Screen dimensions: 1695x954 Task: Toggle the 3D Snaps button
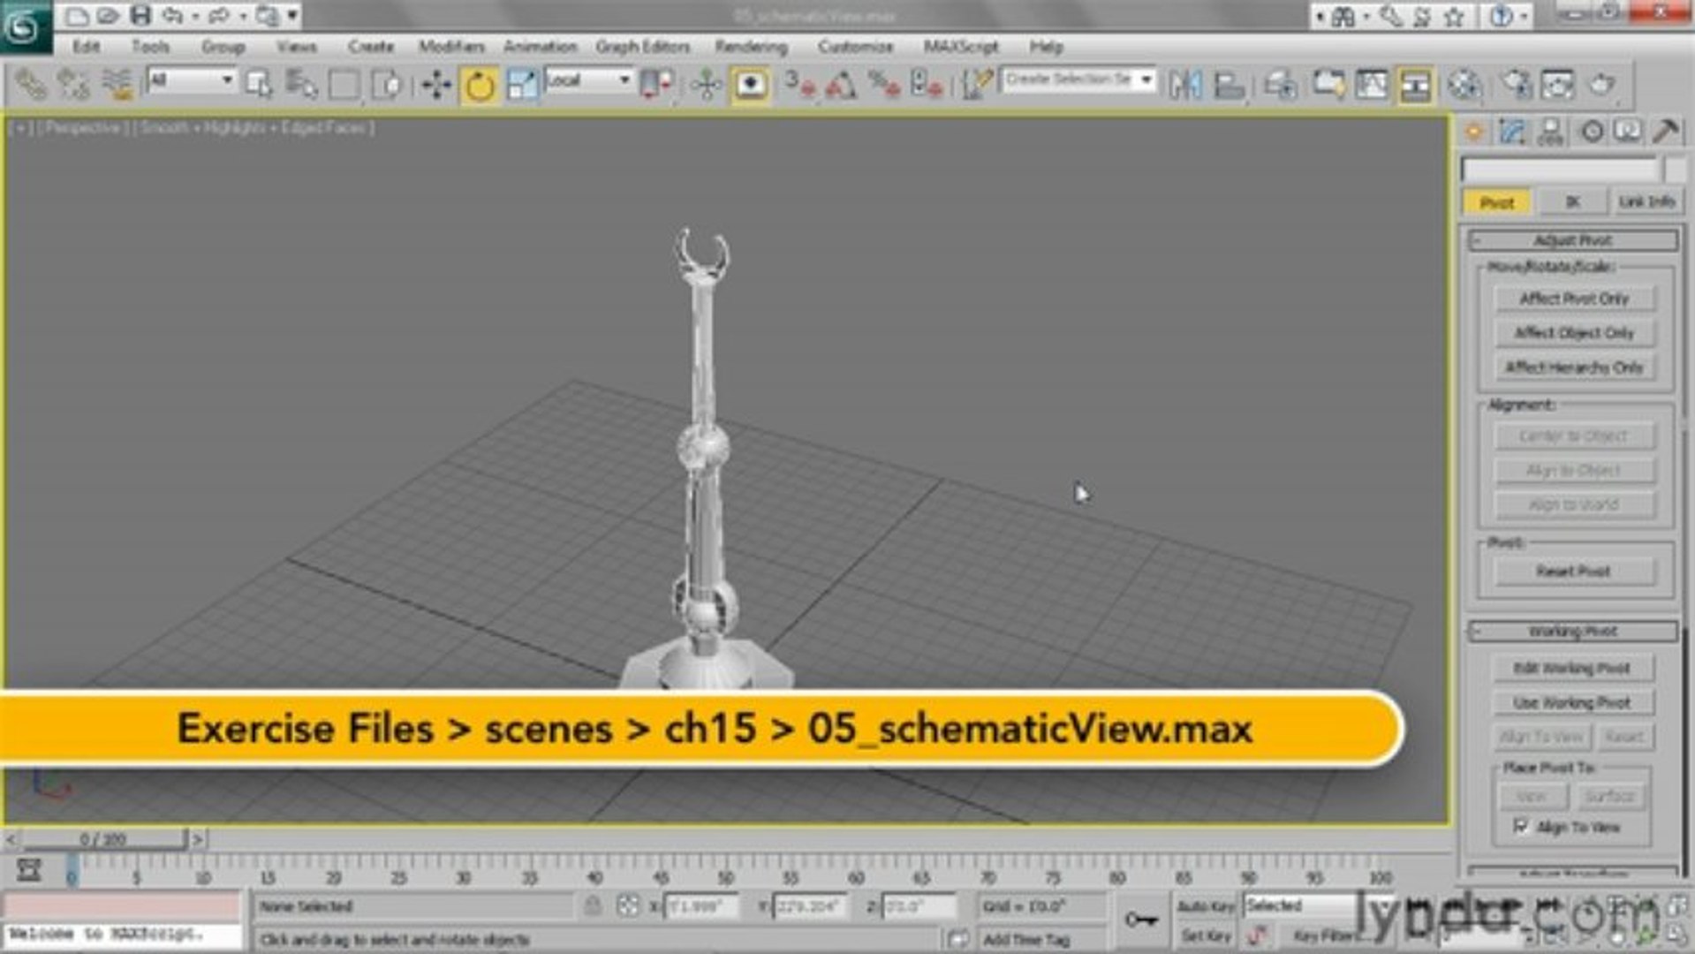click(799, 85)
